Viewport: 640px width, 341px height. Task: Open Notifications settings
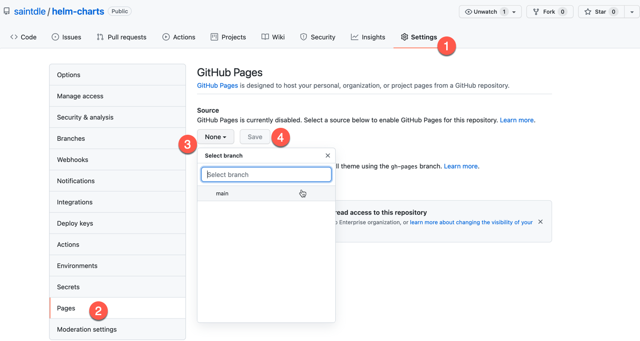point(117,181)
